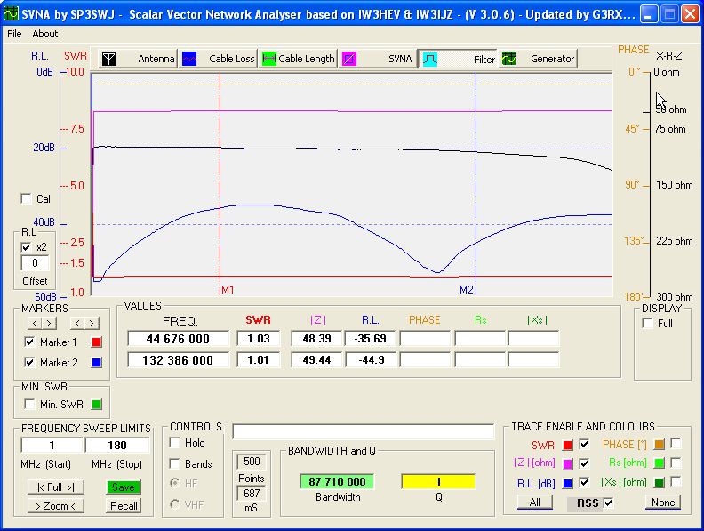Uncheck the R.L. x2 checkbox
The width and height of the screenshot is (704, 531).
coord(27,246)
